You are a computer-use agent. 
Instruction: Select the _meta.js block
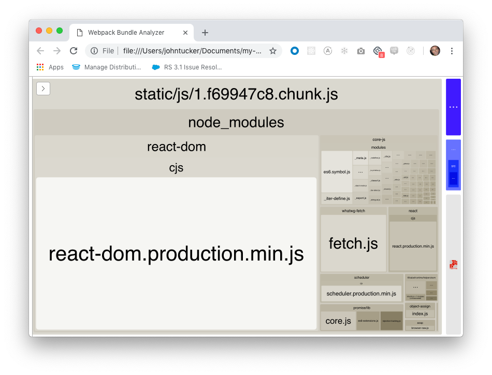pyautogui.click(x=360, y=158)
